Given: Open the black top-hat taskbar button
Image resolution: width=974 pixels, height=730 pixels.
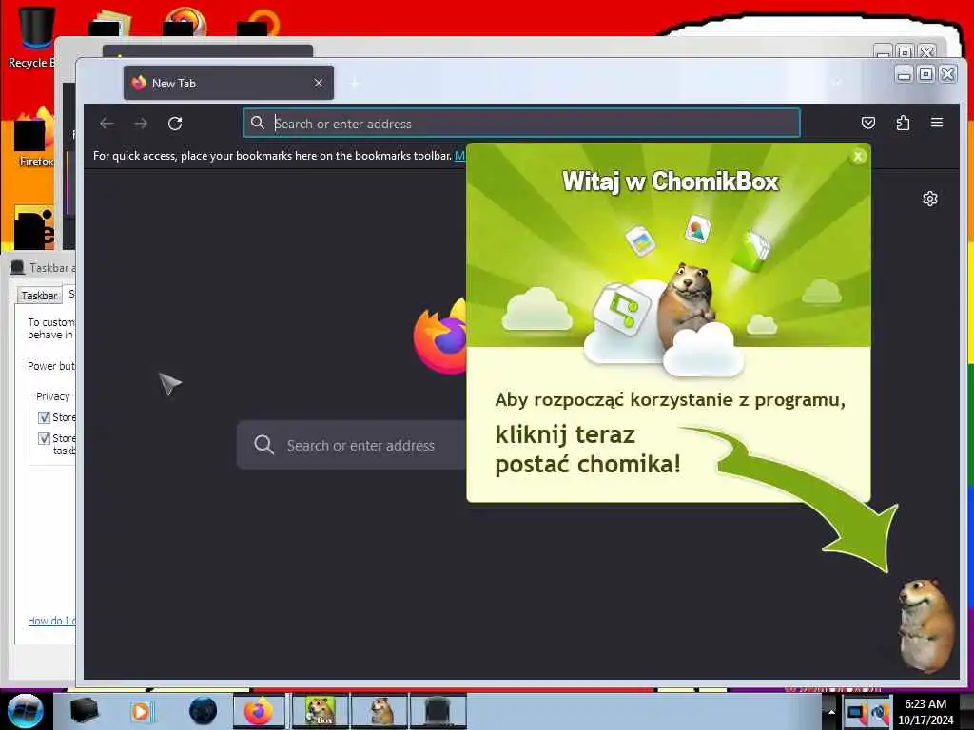Looking at the screenshot, I should pos(438,711).
